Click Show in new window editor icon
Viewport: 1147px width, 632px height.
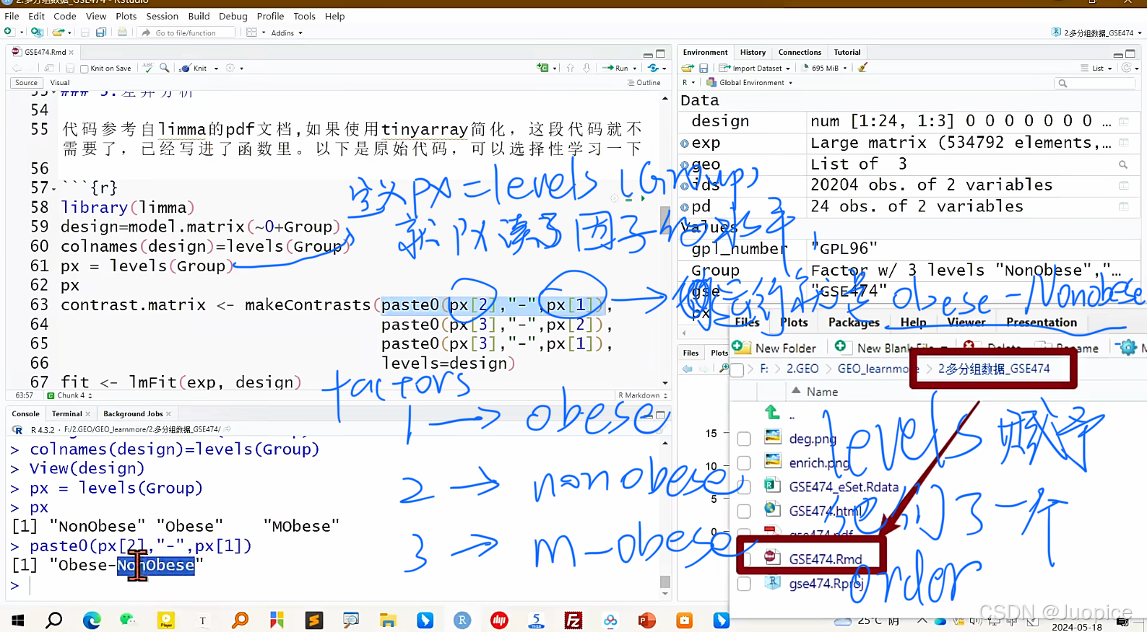click(x=48, y=68)
